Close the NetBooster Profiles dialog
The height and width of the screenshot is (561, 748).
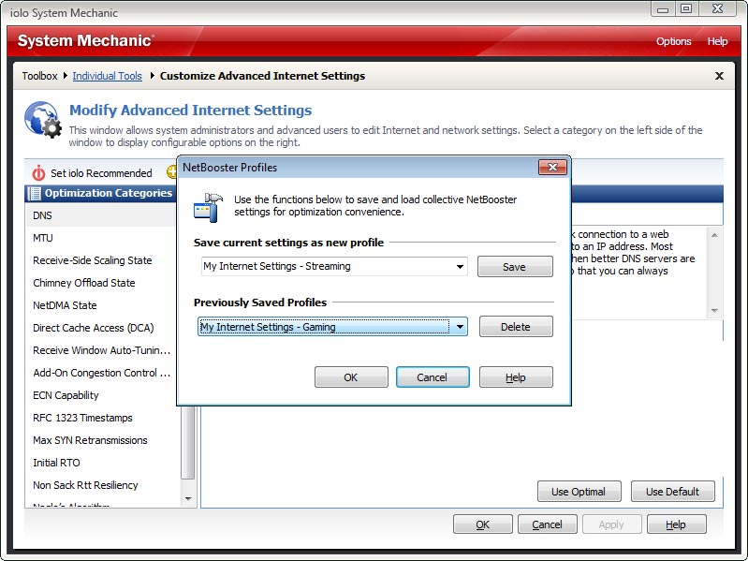(552, 167)
